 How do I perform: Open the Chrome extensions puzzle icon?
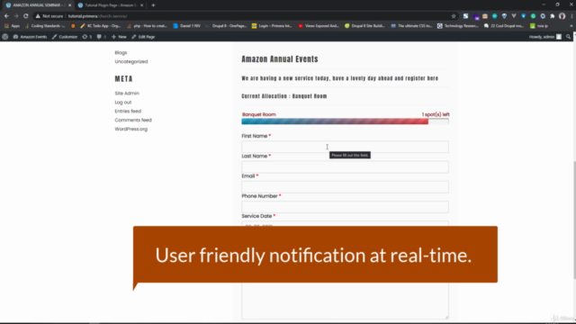[x=552, y=16]
